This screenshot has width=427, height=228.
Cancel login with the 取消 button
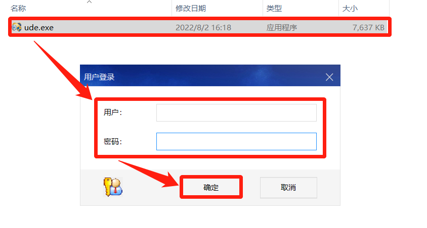click(288, 187)
